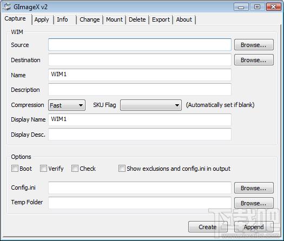Image resolution: width=284 pixels, height=241 pixels.
Task: Maximize the GImageX window
Action: (x=257, y=7)
